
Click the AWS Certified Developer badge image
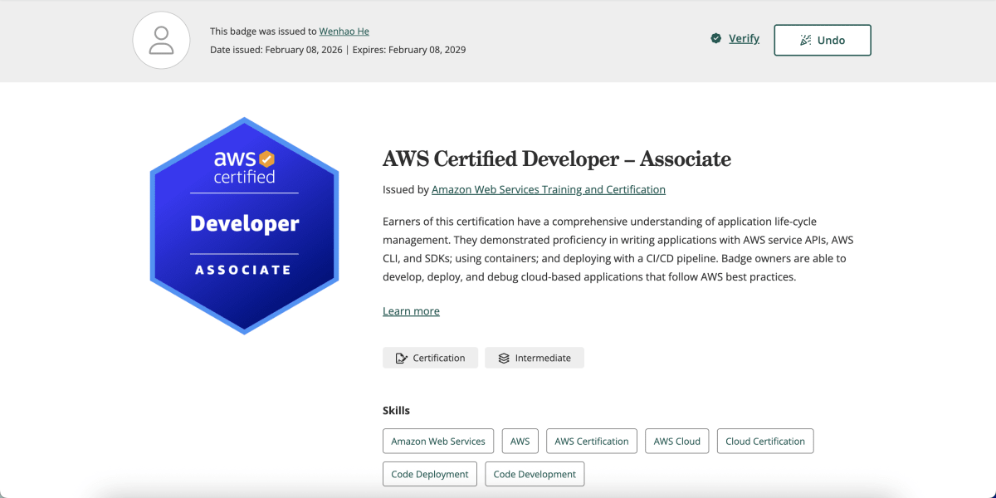(245, 225)
